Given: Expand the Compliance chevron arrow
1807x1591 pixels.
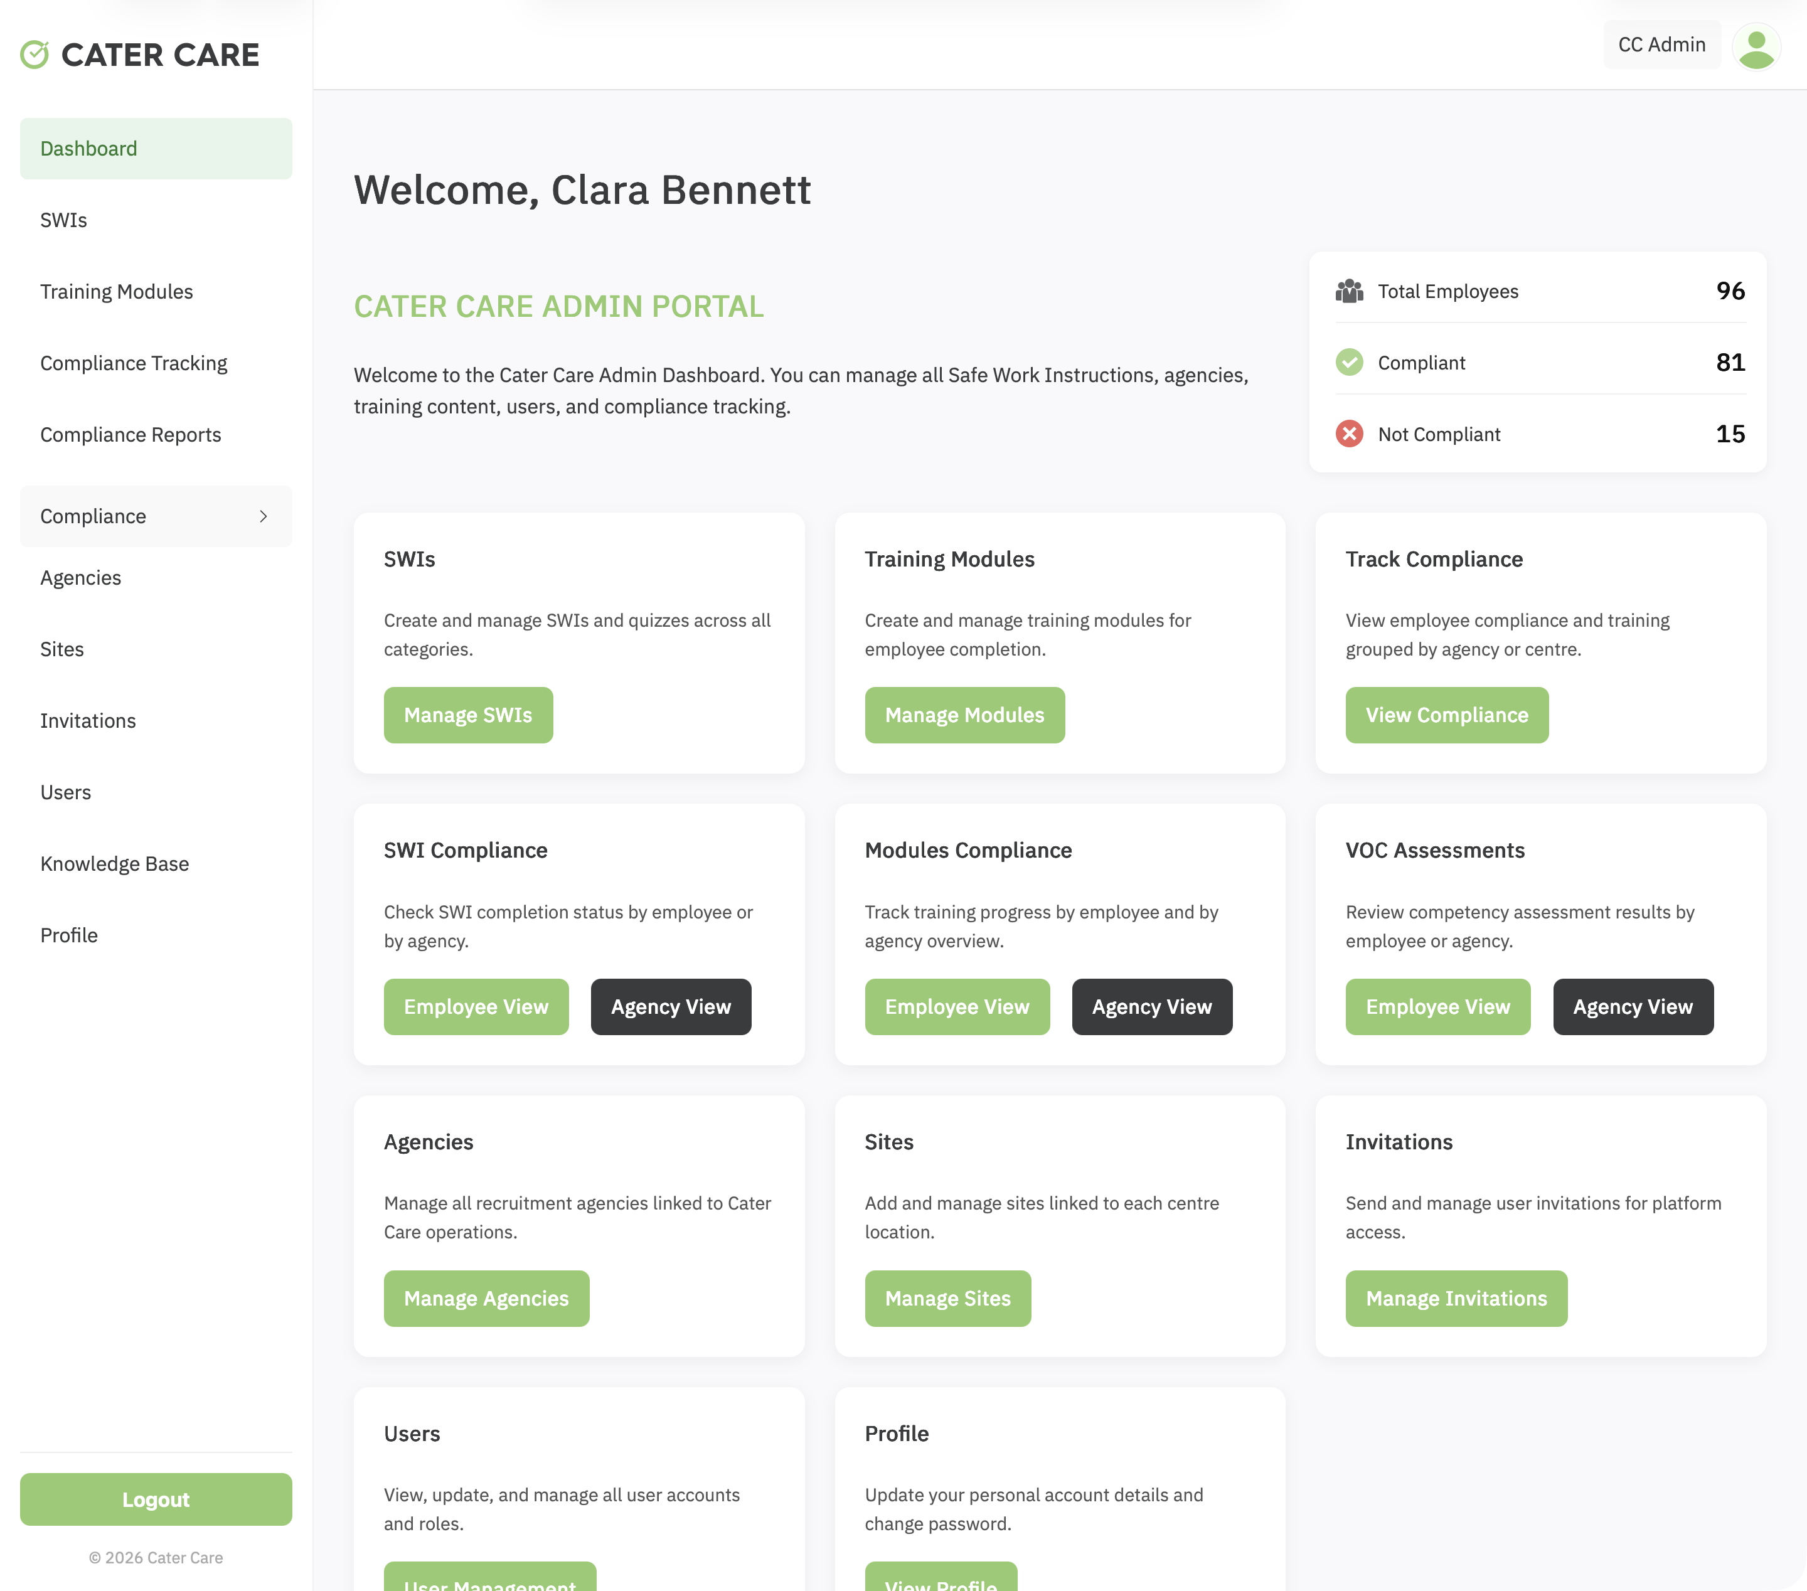Looking at the screenshot, I should point(264,516).
